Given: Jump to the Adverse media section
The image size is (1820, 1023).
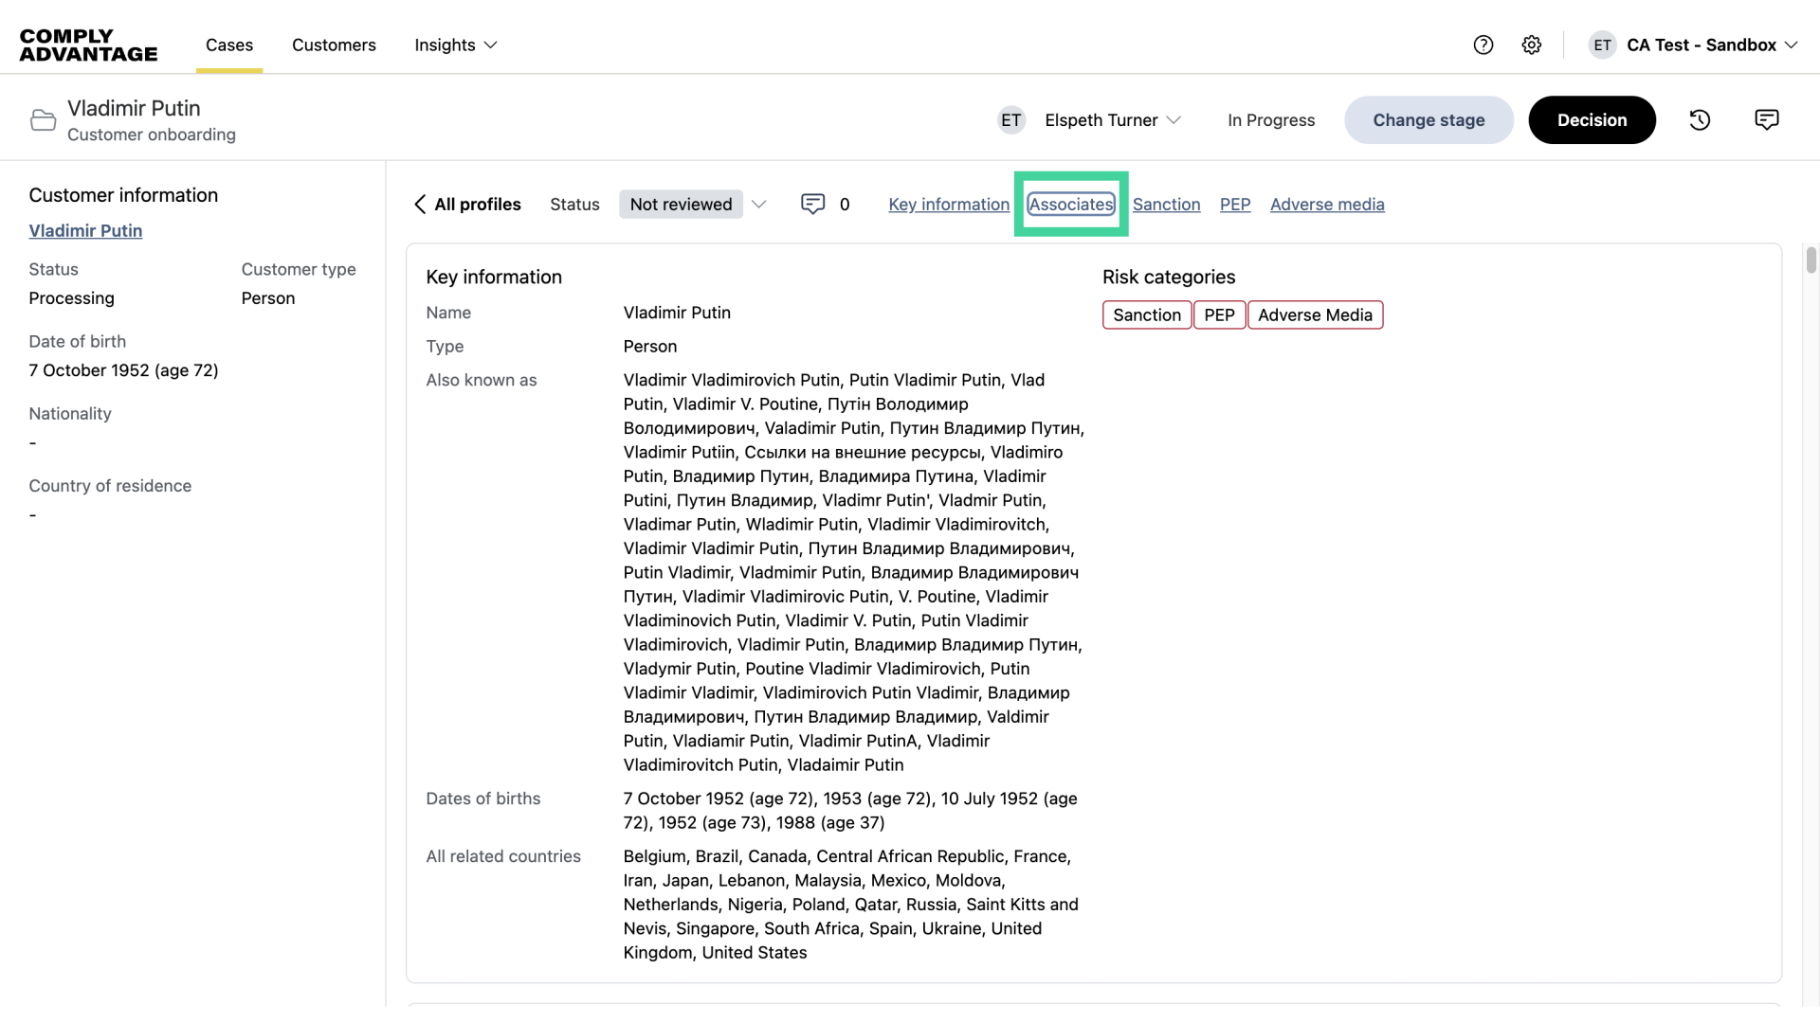Looking at the screenshot, I should click(x=1326, y=205).
